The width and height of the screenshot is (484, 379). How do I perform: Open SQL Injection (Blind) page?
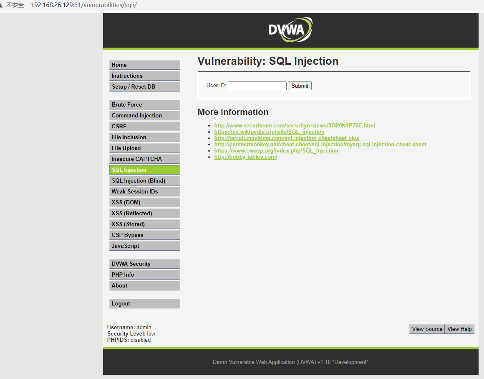[144, 181]
